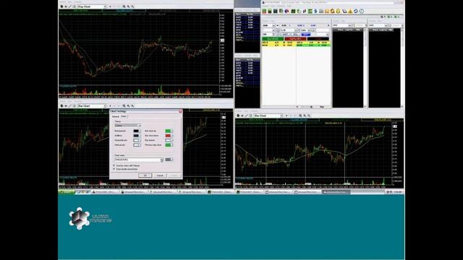Click the yellow warning triangle toolbar icon
This screenshot has height=260, width=463.
point(350,12)
